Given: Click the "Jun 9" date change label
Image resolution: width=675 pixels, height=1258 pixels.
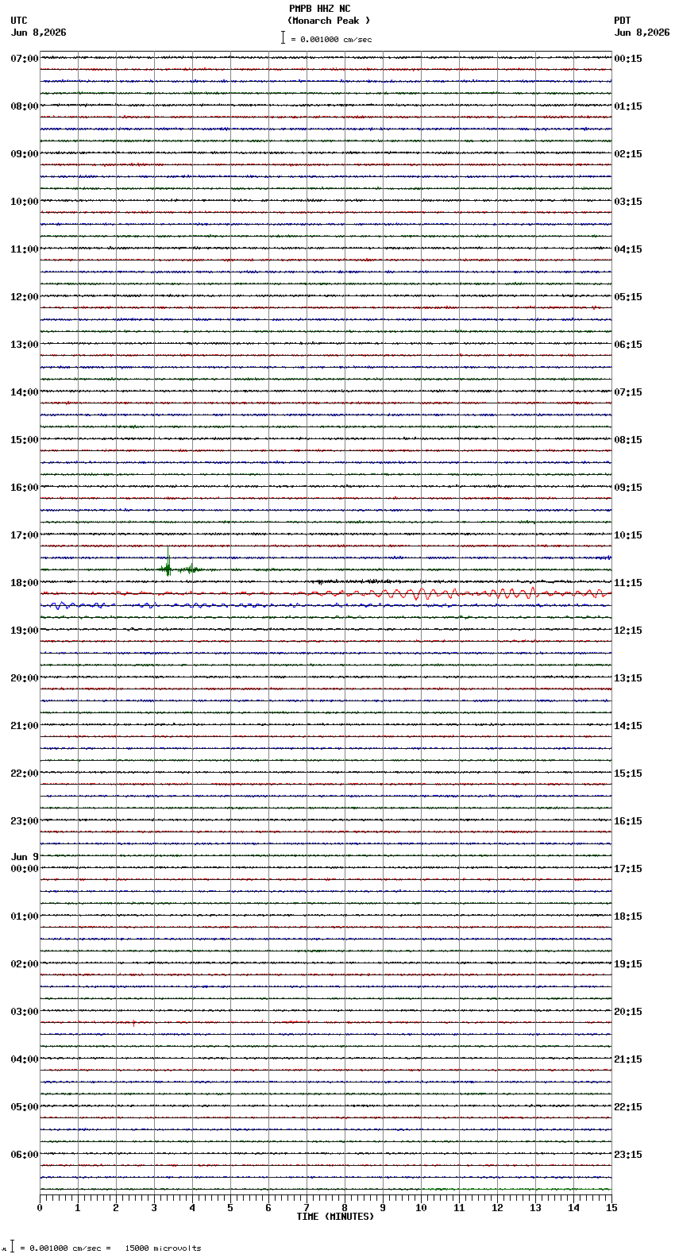Looking at the screenshot, I should pyautogui.click(x=25, y=857).
